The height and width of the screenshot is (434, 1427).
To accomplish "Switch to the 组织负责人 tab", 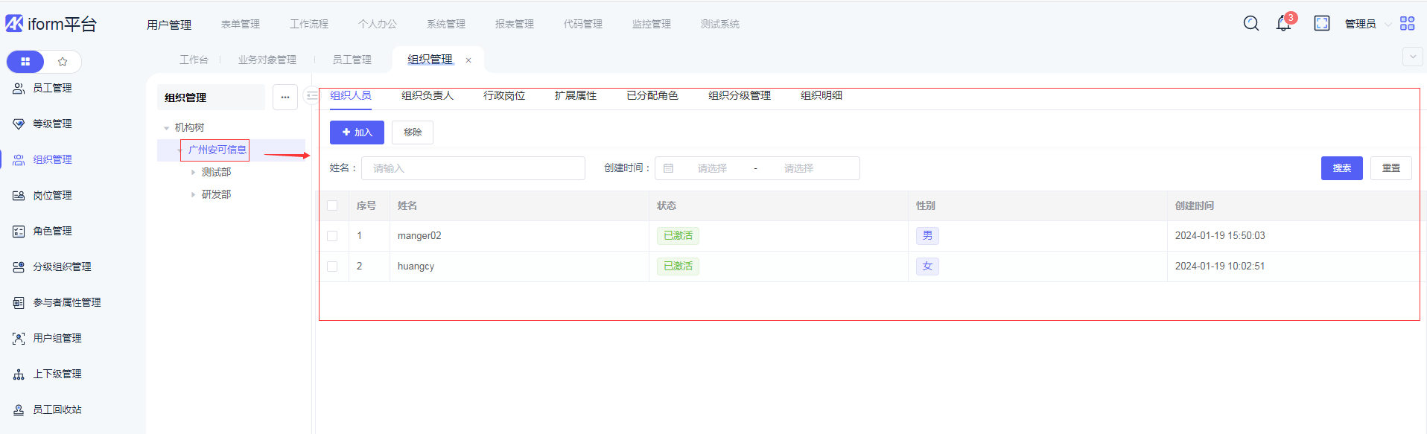I will click(x=427, y=95).
